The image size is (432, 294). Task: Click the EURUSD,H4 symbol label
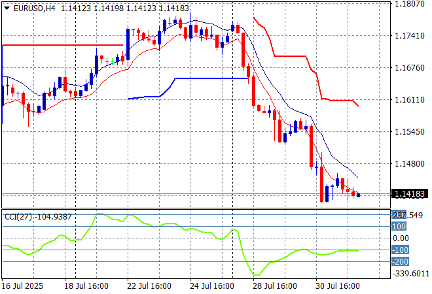tap(35, 8)
